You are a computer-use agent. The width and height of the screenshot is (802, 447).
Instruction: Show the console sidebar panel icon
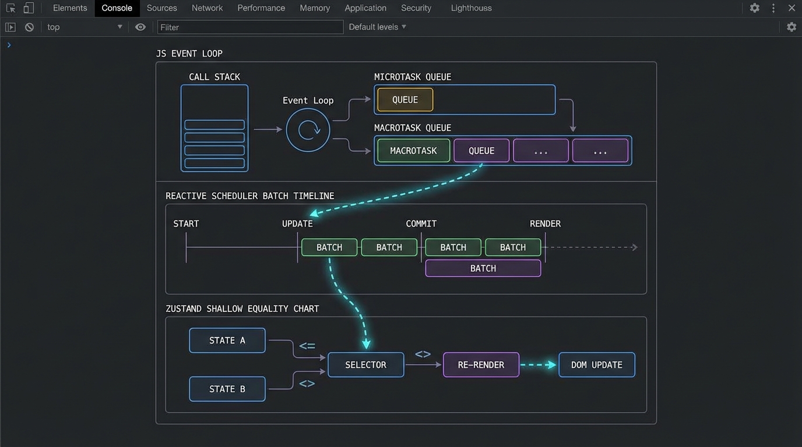[10, 27]
